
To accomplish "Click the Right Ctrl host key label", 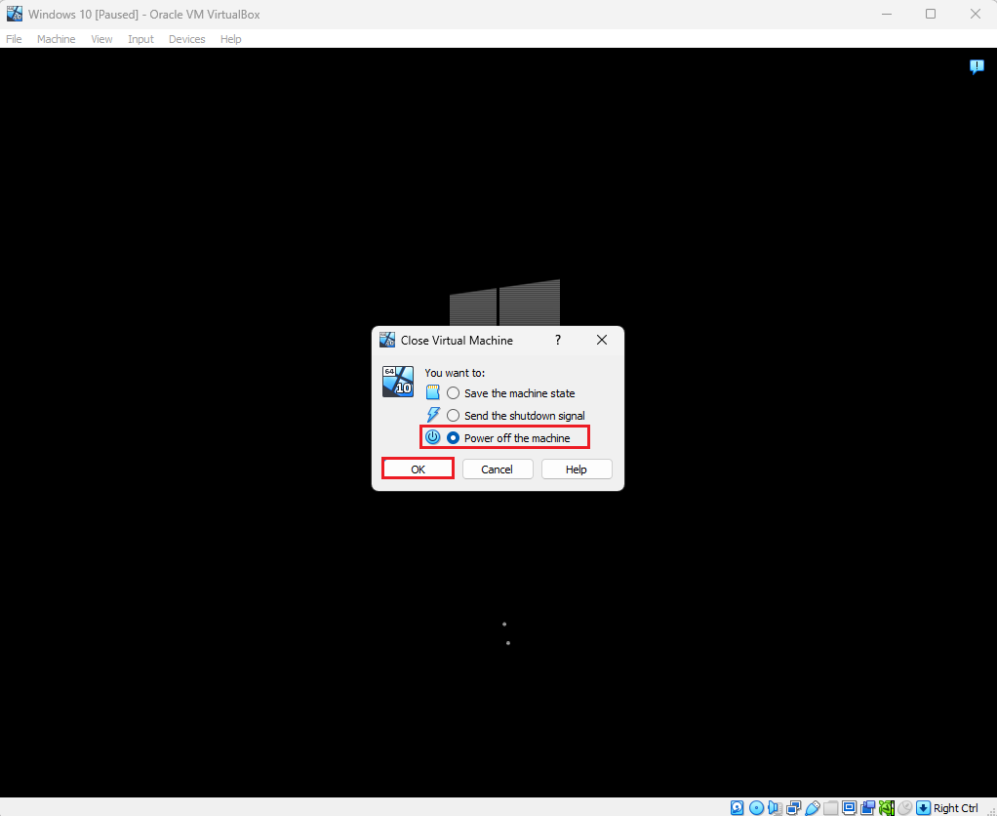I will click(x=956, y=808).
